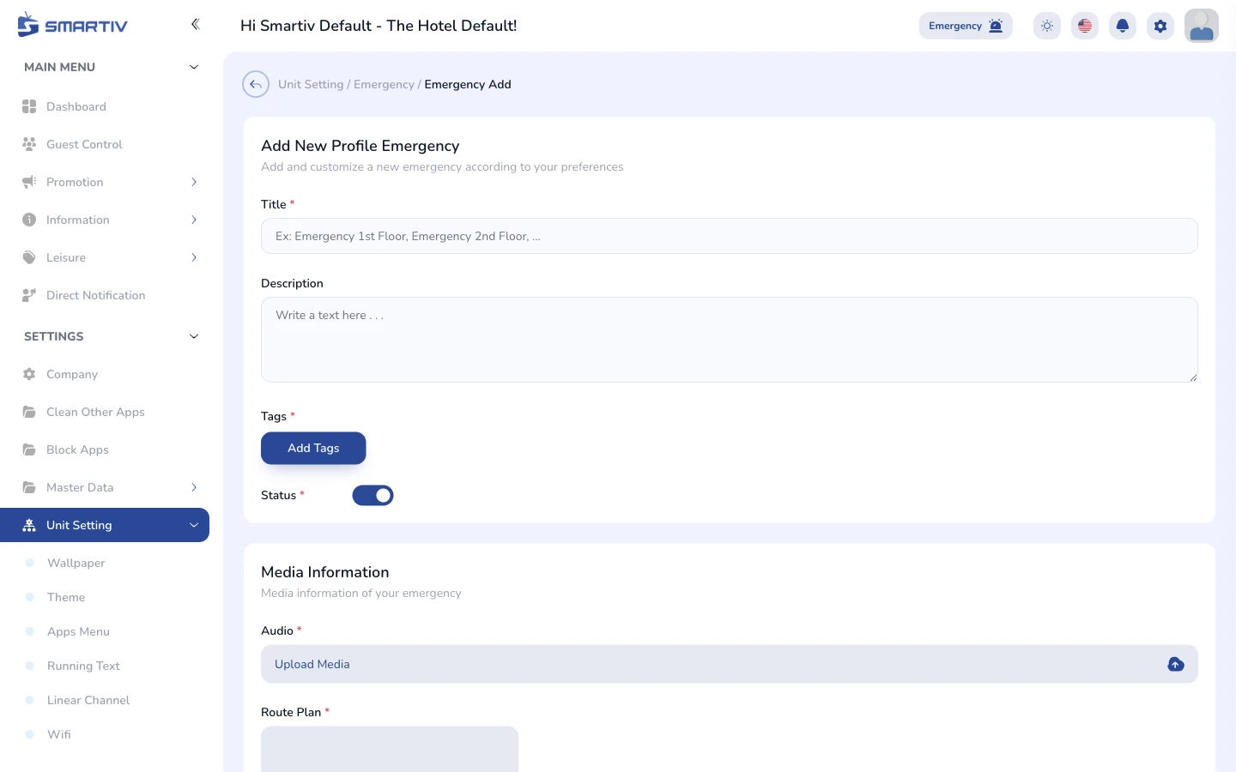Open user profile avatar

point(1202,26)
